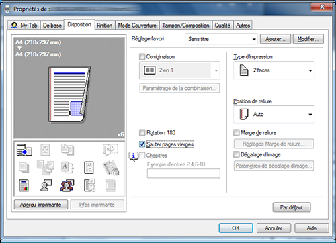
Task: Open the Tampon/Composition tab
Action: 185,25
